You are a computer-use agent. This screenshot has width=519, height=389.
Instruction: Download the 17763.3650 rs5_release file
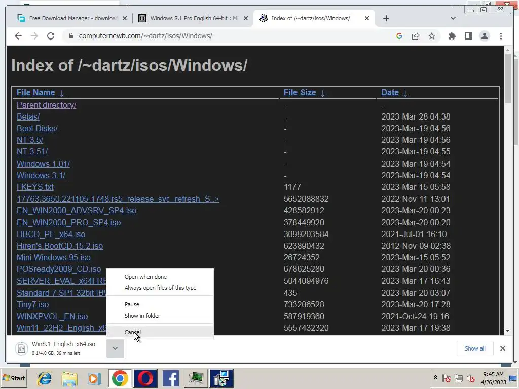tap(118, 199)
